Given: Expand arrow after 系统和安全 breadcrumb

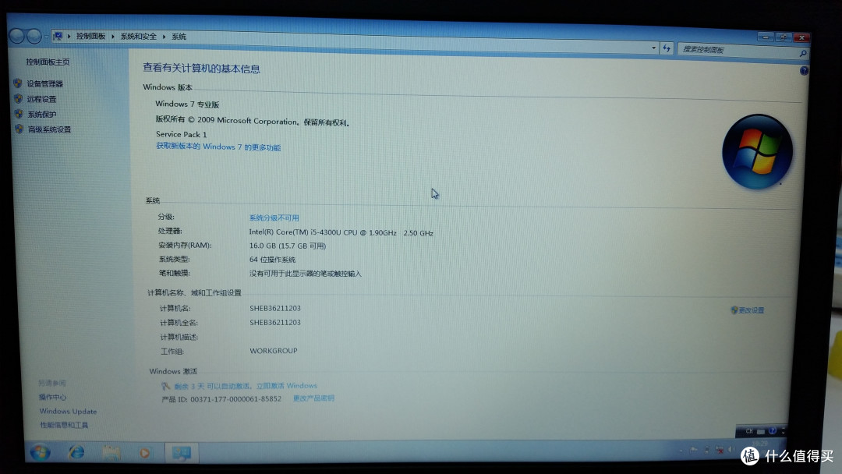Looking at the screenshot, I should point(164,37).
